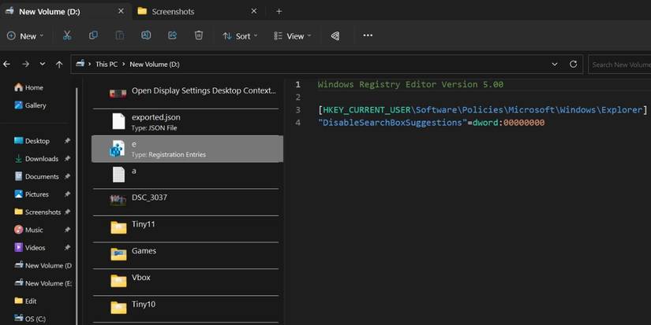Viewport: 651px width, 325px height.
Task: Click the Cut scissors icon
Action: pos(67,35)
